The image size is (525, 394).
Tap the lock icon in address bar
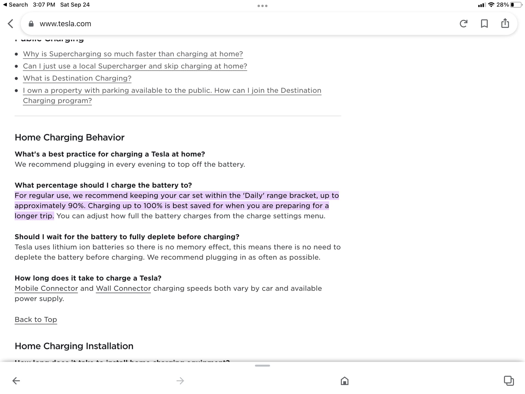click(31, 24)
